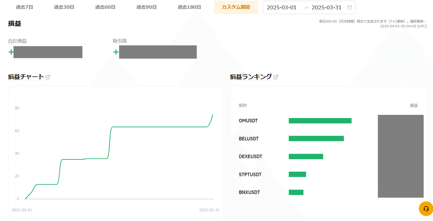Click the orange headset support icon
433x221 pixels.
[426, 209]
